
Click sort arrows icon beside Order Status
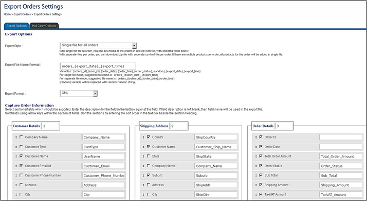(x=255, y=166)
